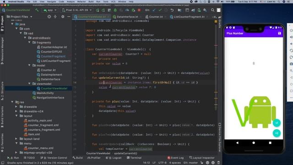Click the Git commit checkmark icon
The width and height of the screenshot is (293, 165).
pos(160,10)
